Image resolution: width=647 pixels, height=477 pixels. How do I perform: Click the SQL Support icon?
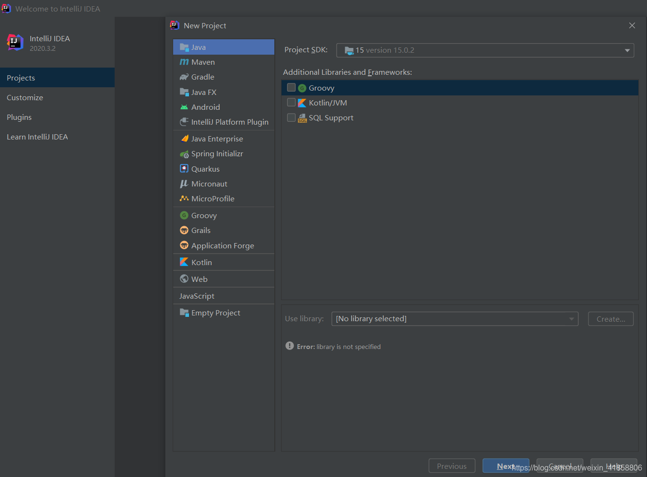[x=302, y=118]
